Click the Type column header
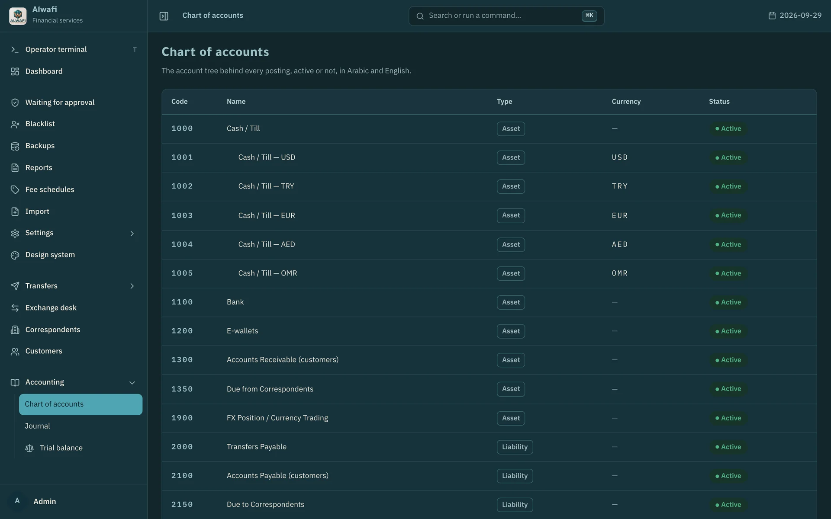This screenshot has height=519, width=831. [504, 102]
